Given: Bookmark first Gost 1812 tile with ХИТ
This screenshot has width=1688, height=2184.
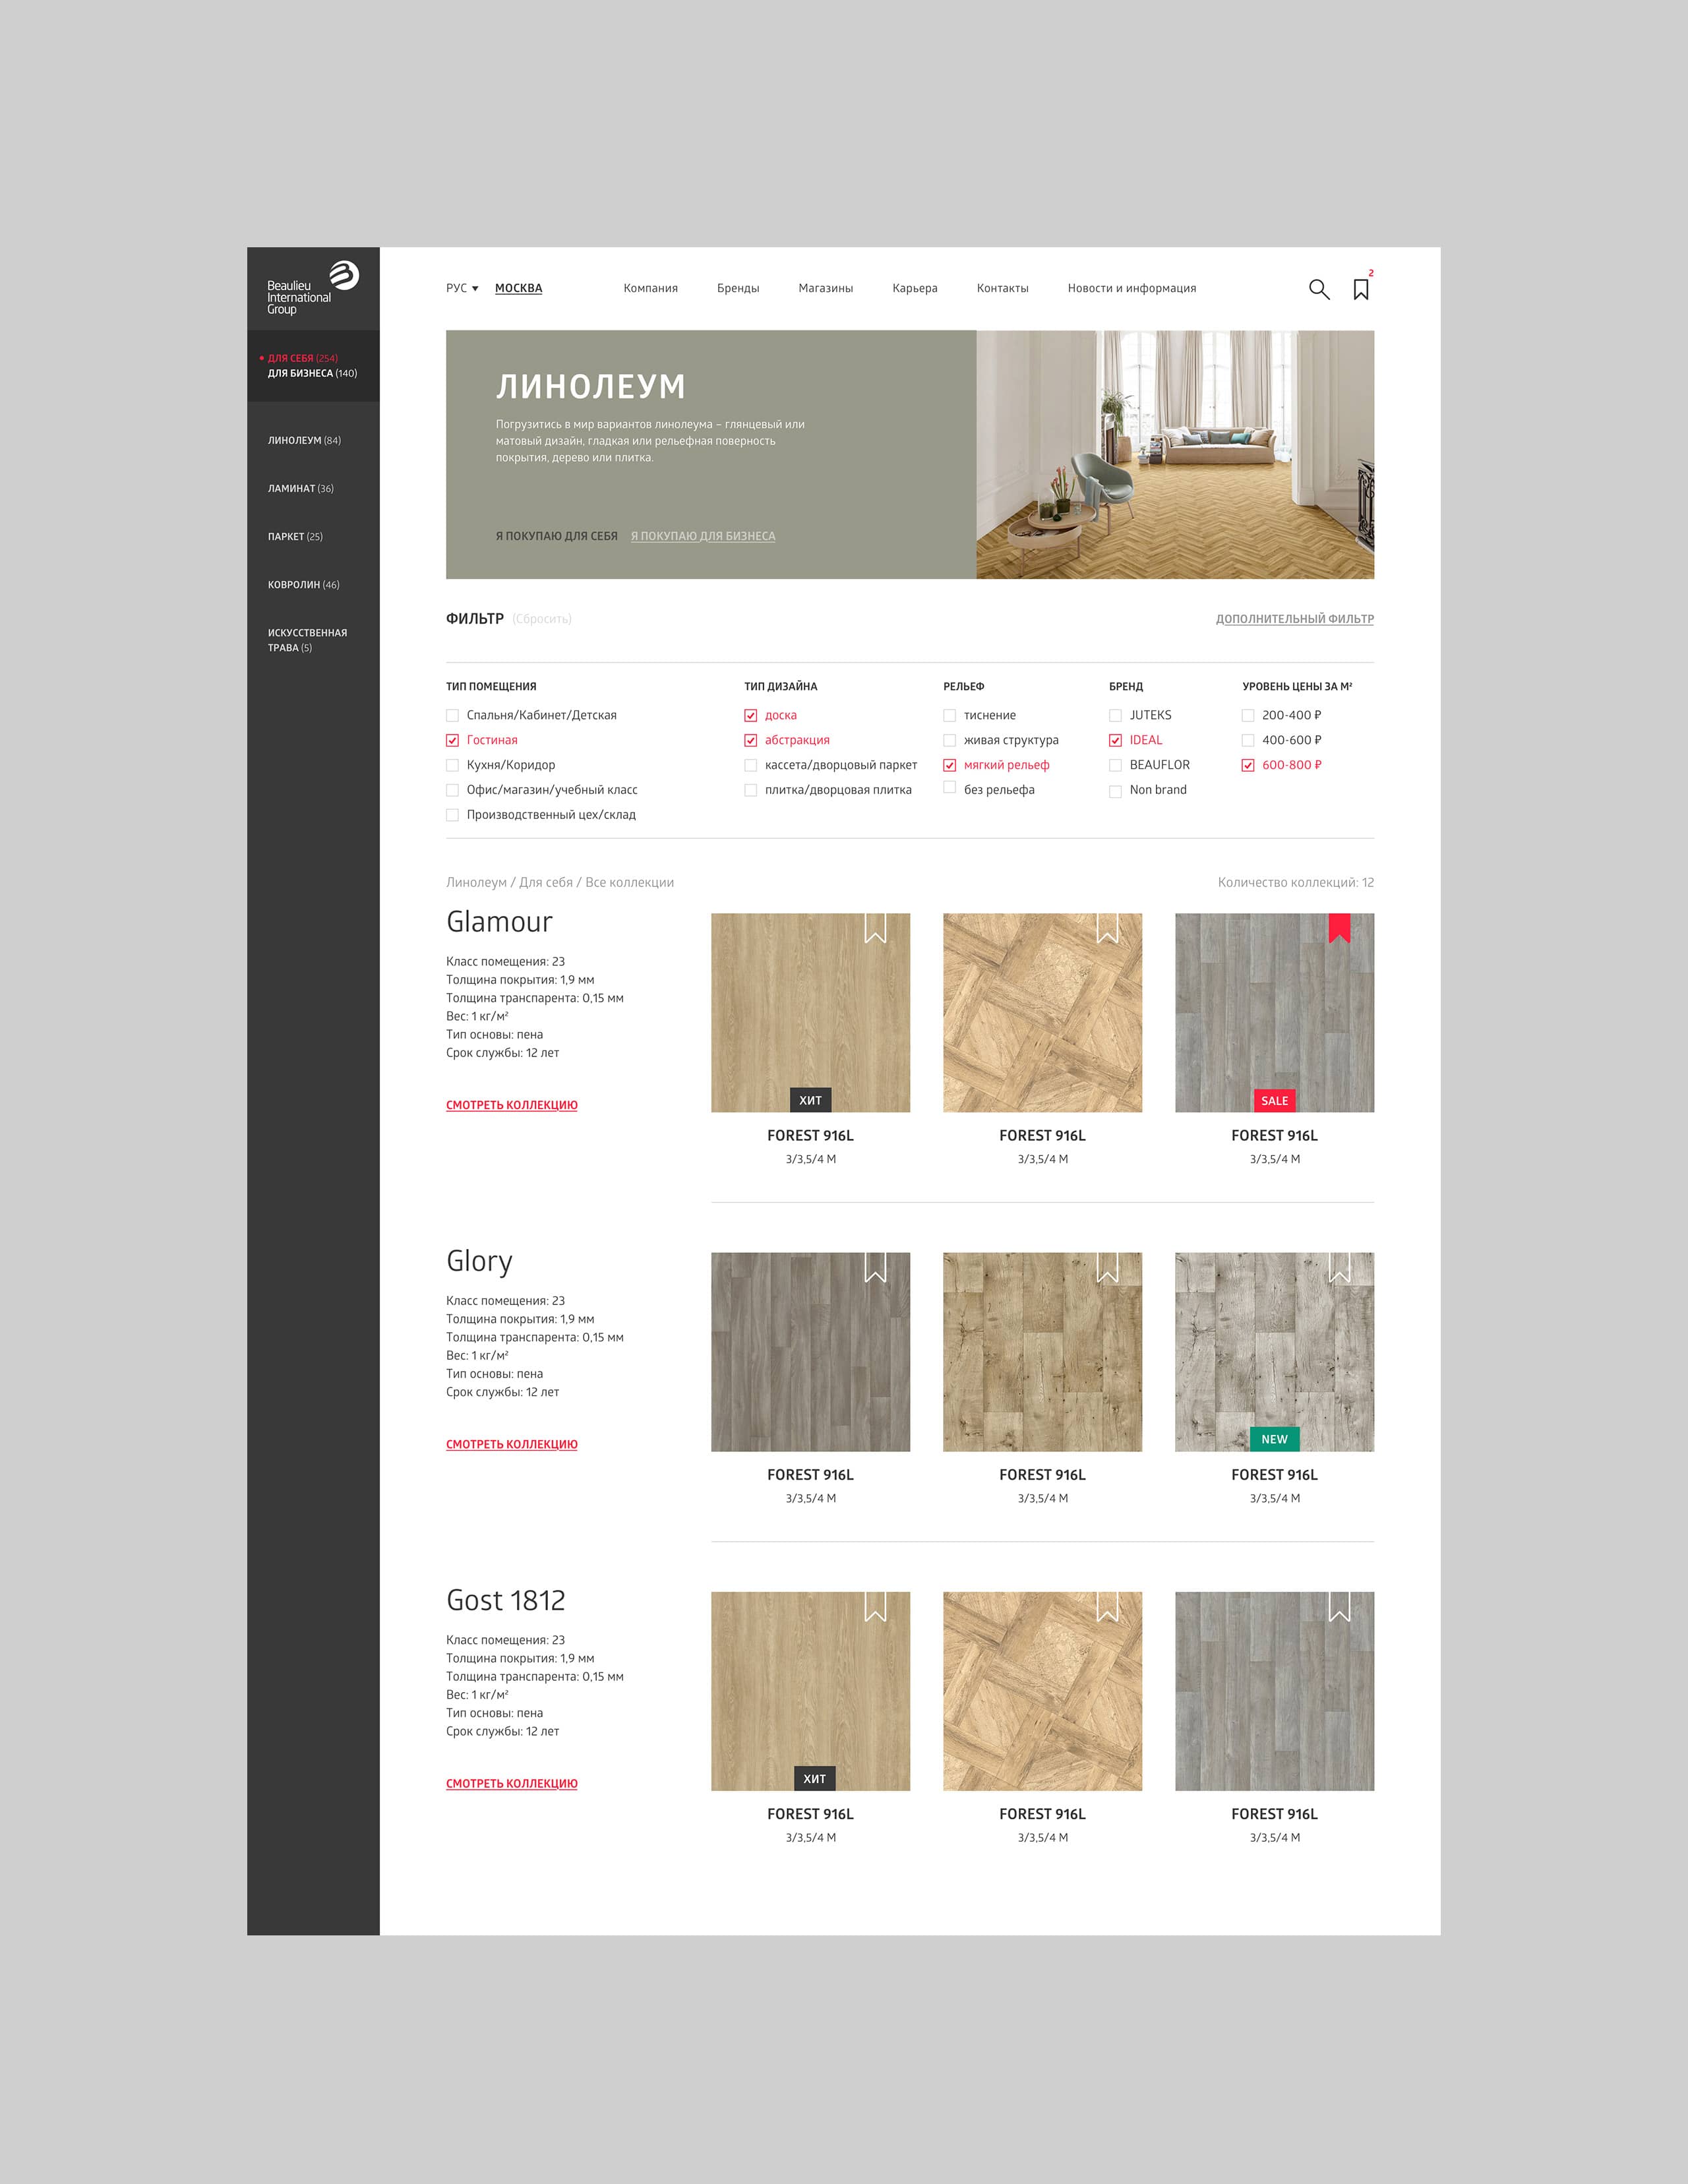Looking at the screenshot, I should coord(875,1606).
